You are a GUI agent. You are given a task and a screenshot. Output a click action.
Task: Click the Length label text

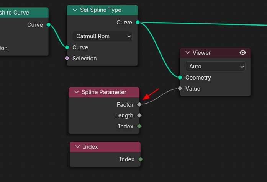tap(124, 115)
